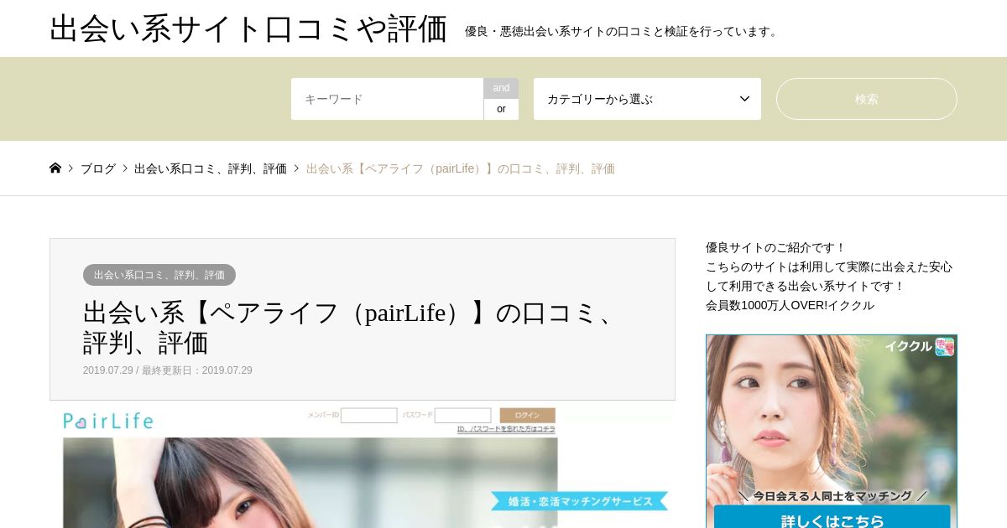Click the current page breadcrumb 出会い系【ペアライフ

[461, 168]
